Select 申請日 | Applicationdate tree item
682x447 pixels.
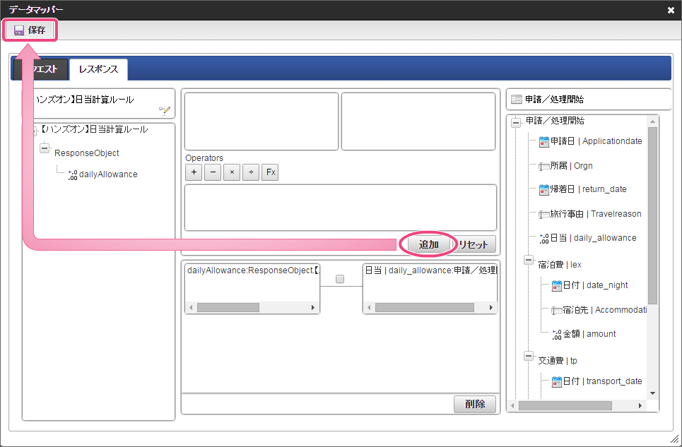point(596,141)
